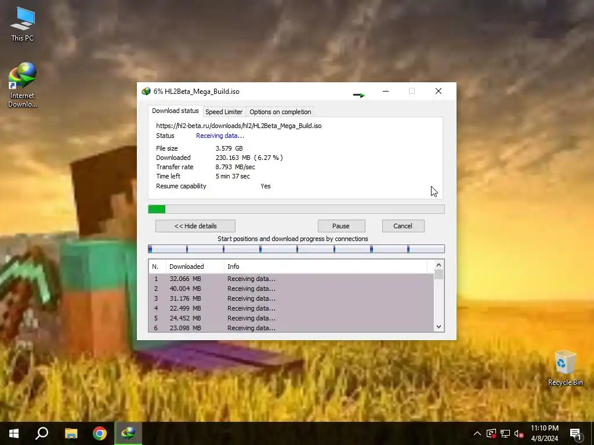
Task: Select the Internet Download Manager desktop shortcut
Action: pos(23,85)
